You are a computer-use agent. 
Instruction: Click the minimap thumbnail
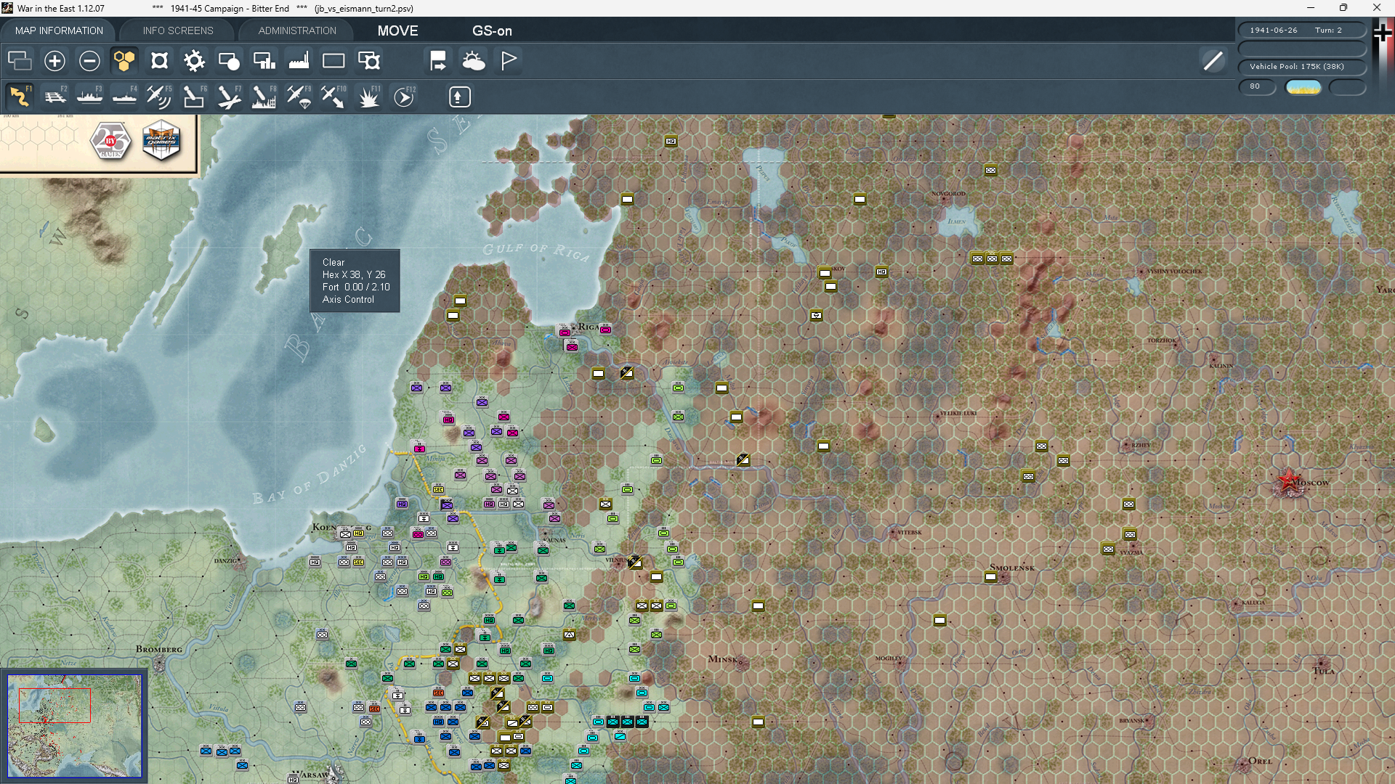[74, 725]
